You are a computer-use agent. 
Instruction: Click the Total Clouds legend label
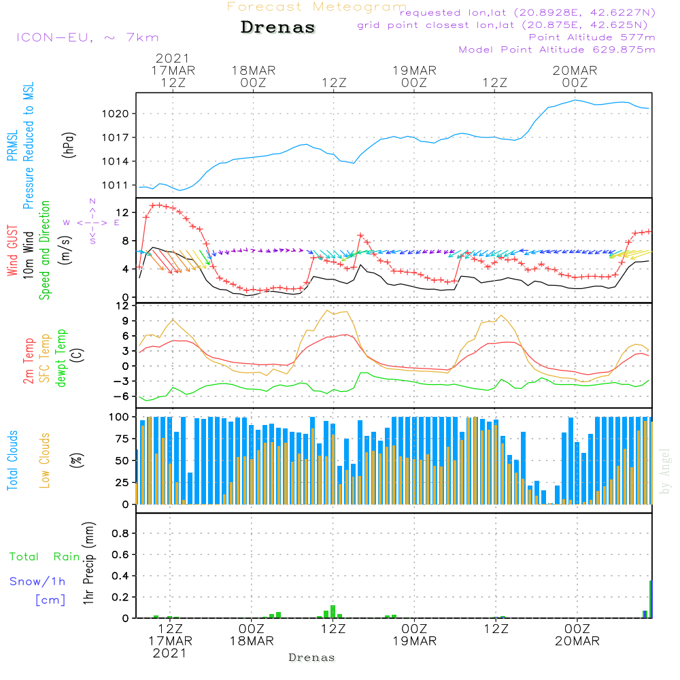12,460
